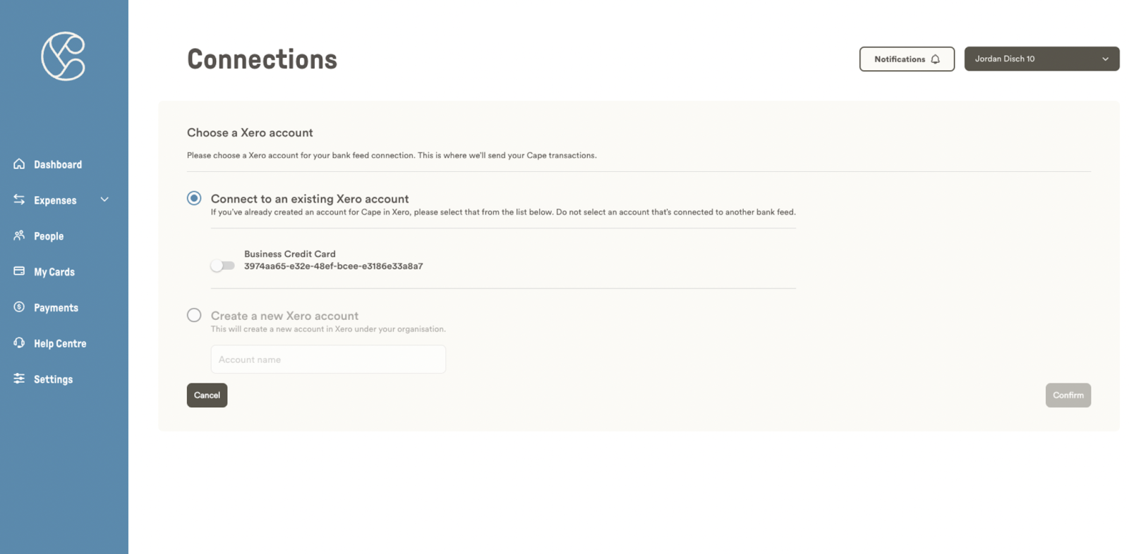Open the Dashboard menu item
The image size is (1129, 554).
[x=58, y=165]
